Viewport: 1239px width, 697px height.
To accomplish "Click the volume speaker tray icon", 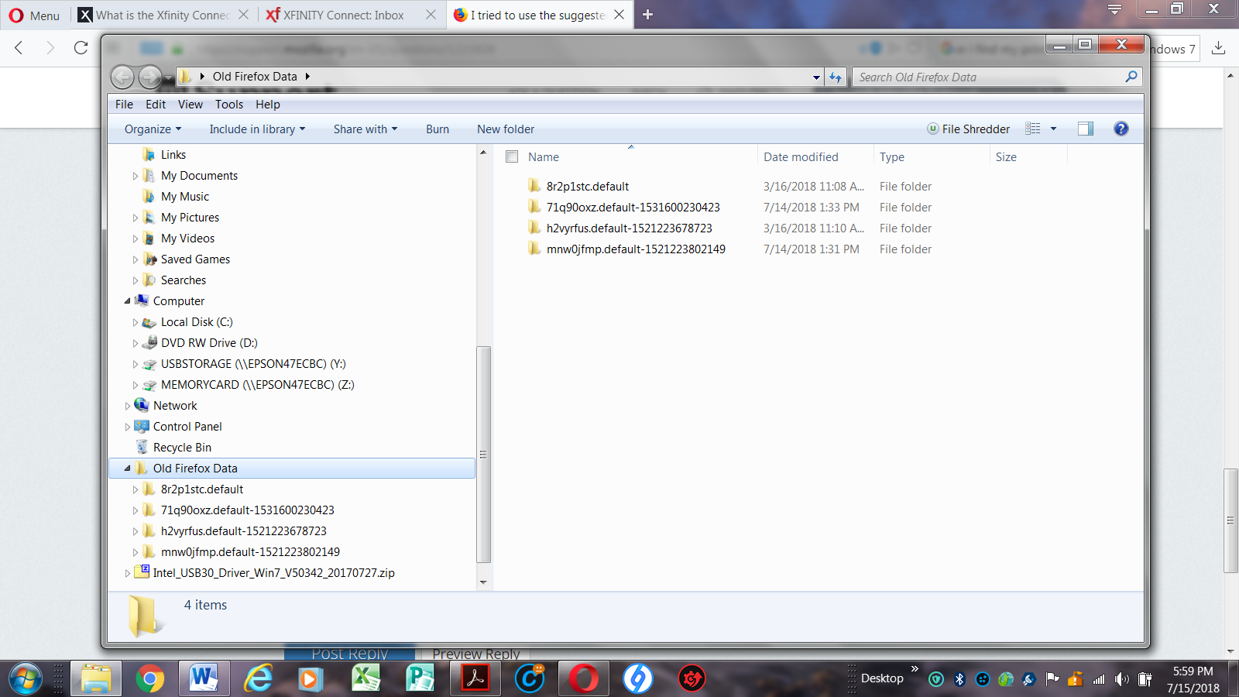I will pos(1121,679).
